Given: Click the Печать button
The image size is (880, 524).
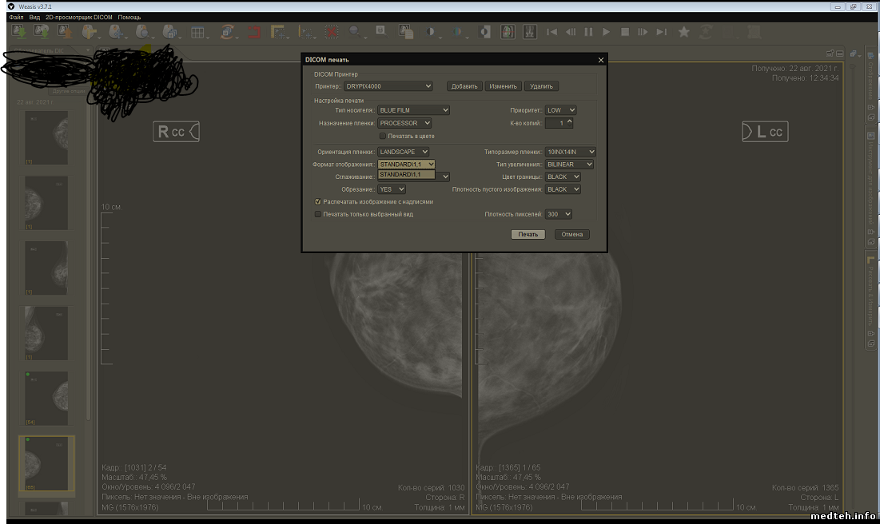Looking at the screenshot, I should (528, 234).
